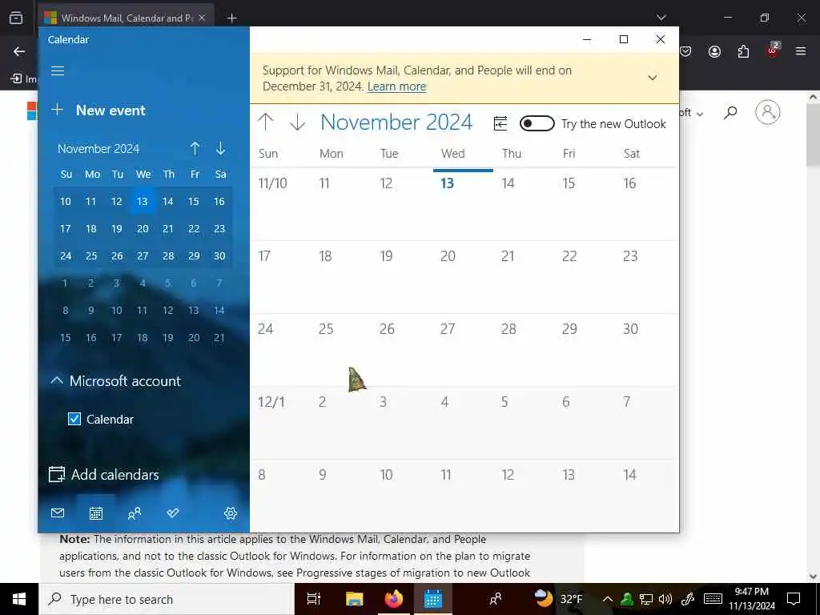Open the uBlock extension icon with badge
Viewport: 820px width, 615px height.
tap(773, 50)
